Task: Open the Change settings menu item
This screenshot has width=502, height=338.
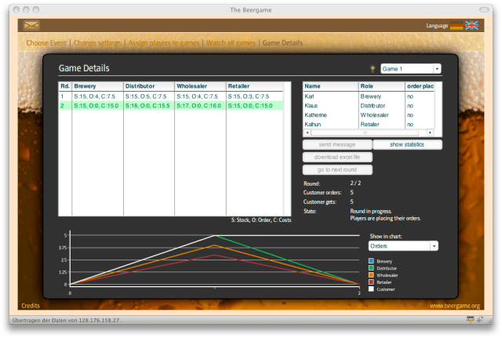Action: pyautogui.click(x=97, y=42)
